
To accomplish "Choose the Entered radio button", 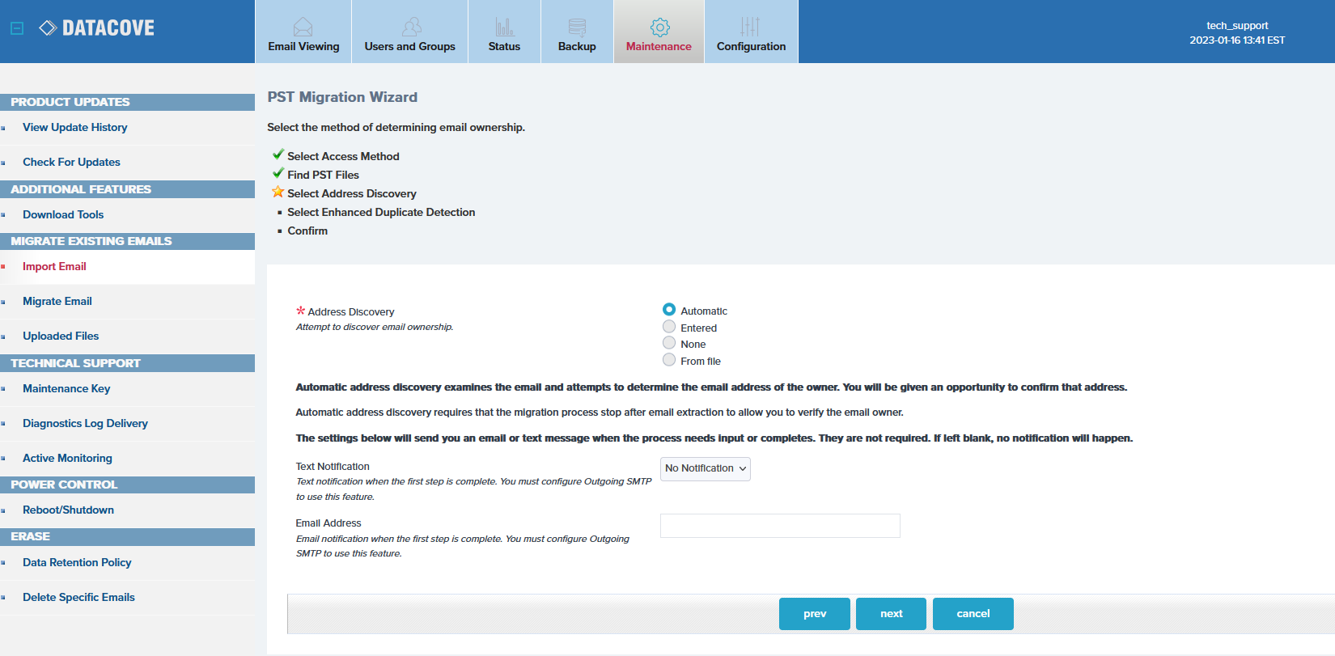I will click(x=669, y=327).
